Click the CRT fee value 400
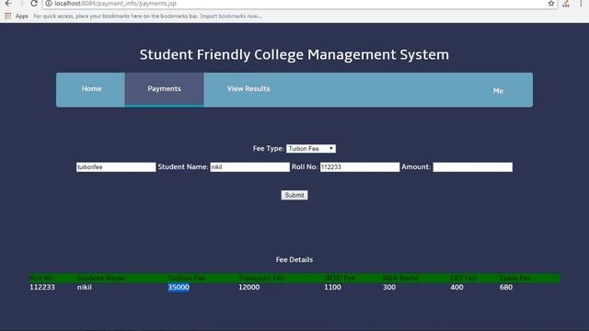589x331 pixels. click(456, 288)
